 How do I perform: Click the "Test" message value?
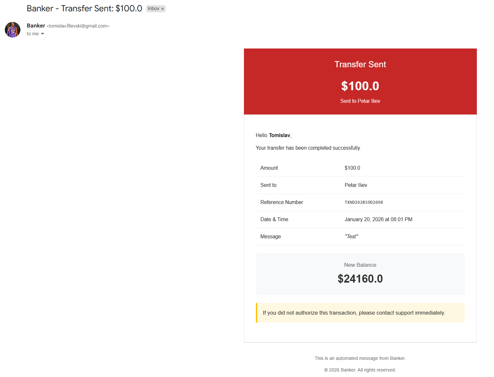(x=351, y=237)
